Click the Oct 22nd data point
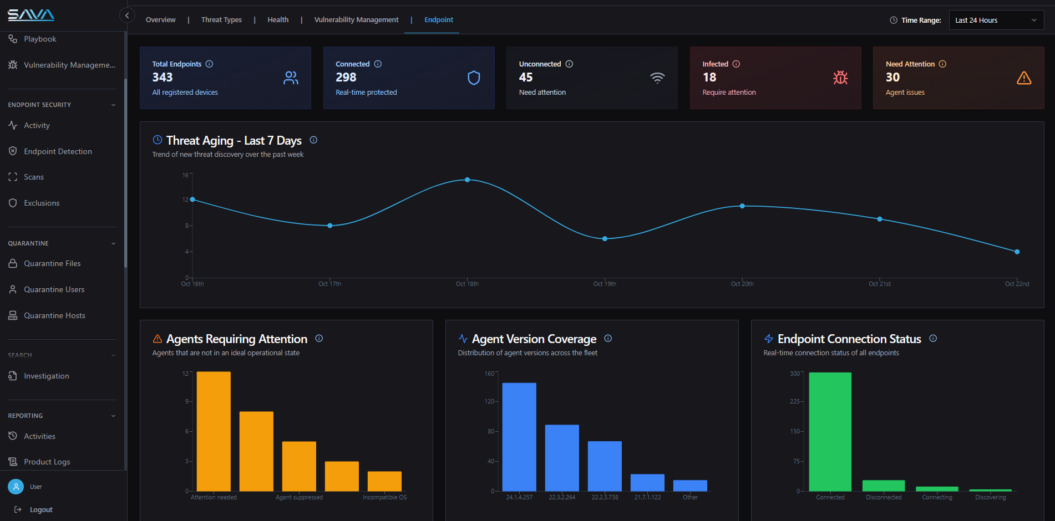Screen dimensions: 1055x521 tap(1017, 252)
